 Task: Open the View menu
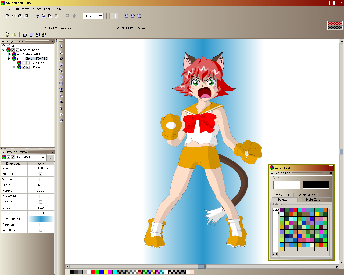(x=25, y=9)
